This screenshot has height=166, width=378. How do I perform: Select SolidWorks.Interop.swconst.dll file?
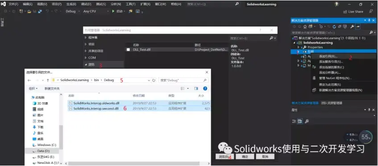pyautogui.click(x=139, y=109)
